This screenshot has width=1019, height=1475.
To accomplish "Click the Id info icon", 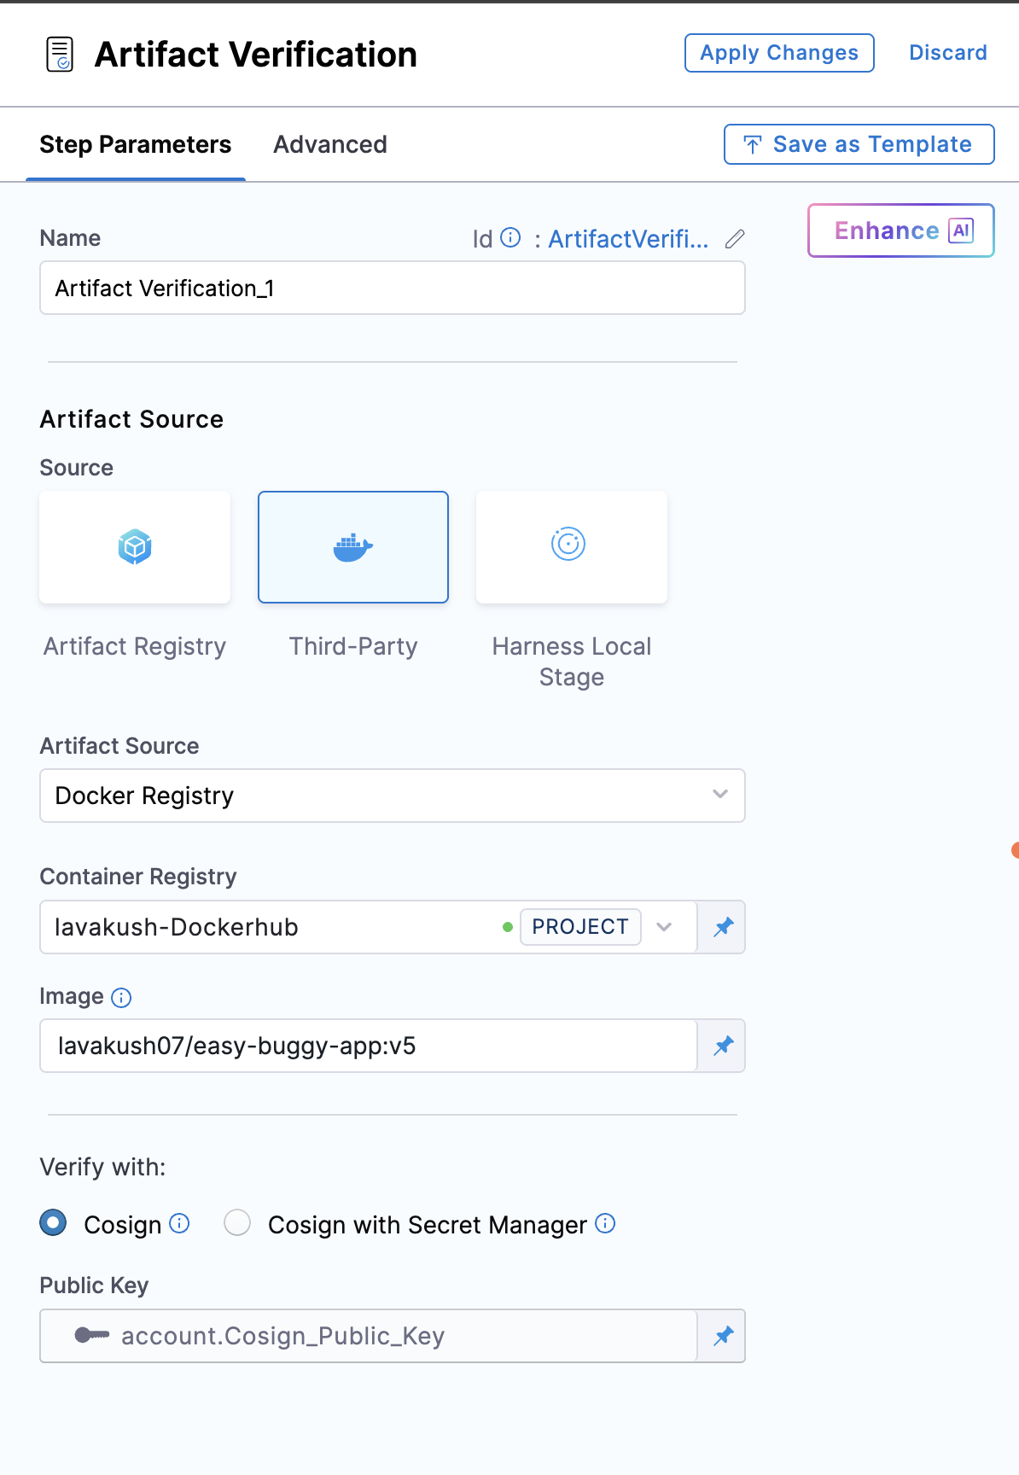I will [510, 237].
